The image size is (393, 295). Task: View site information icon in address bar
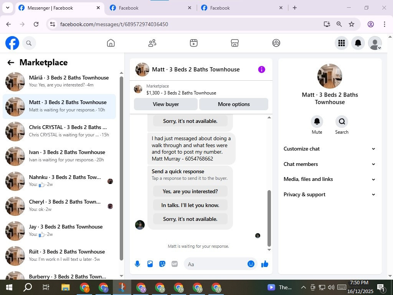[52, 24]
